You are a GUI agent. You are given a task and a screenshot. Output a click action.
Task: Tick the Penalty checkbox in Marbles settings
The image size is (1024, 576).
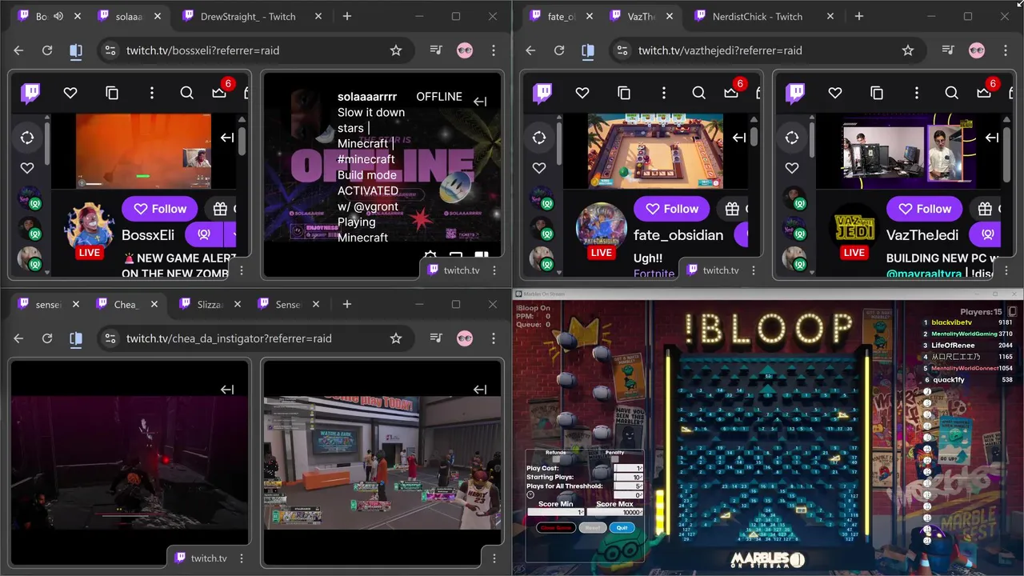pos(614,459)
